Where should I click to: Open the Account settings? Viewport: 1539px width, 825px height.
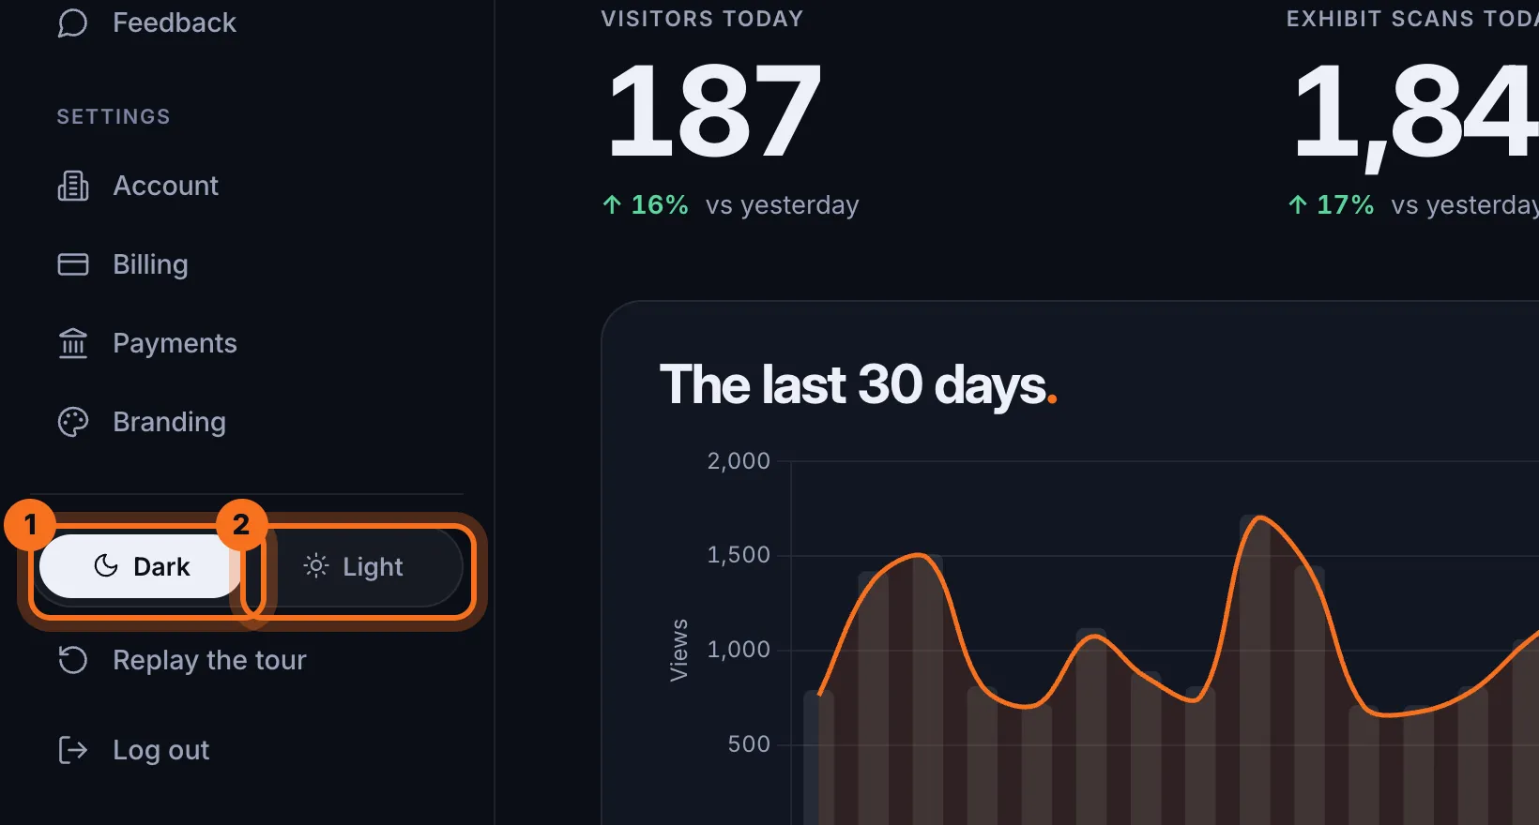pos(139,186)
